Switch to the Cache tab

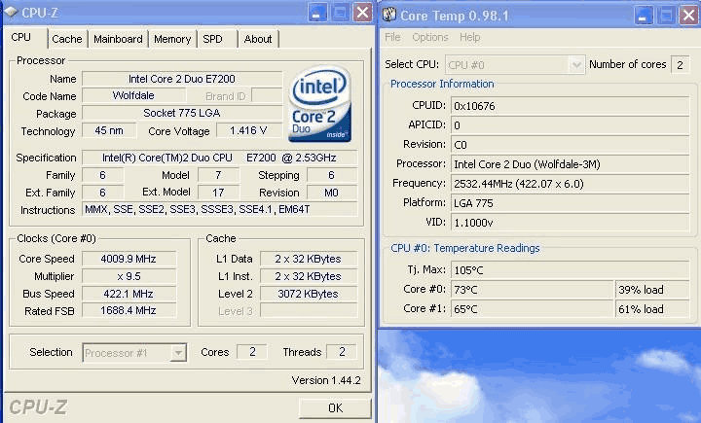[x=66, y=39]
